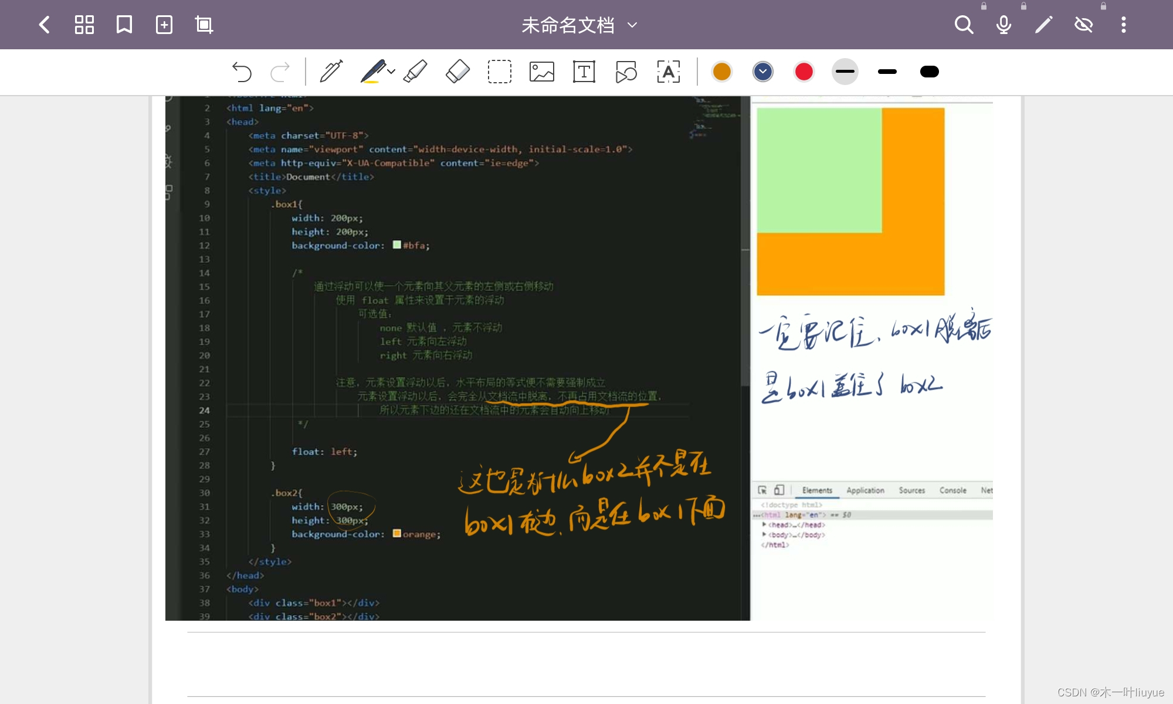Open the three-dot more menu
The image size is (1173, 704).
pyautogui.click(x=1124, y=25)
